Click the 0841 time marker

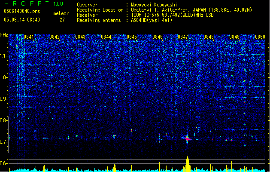click(29, 37)
